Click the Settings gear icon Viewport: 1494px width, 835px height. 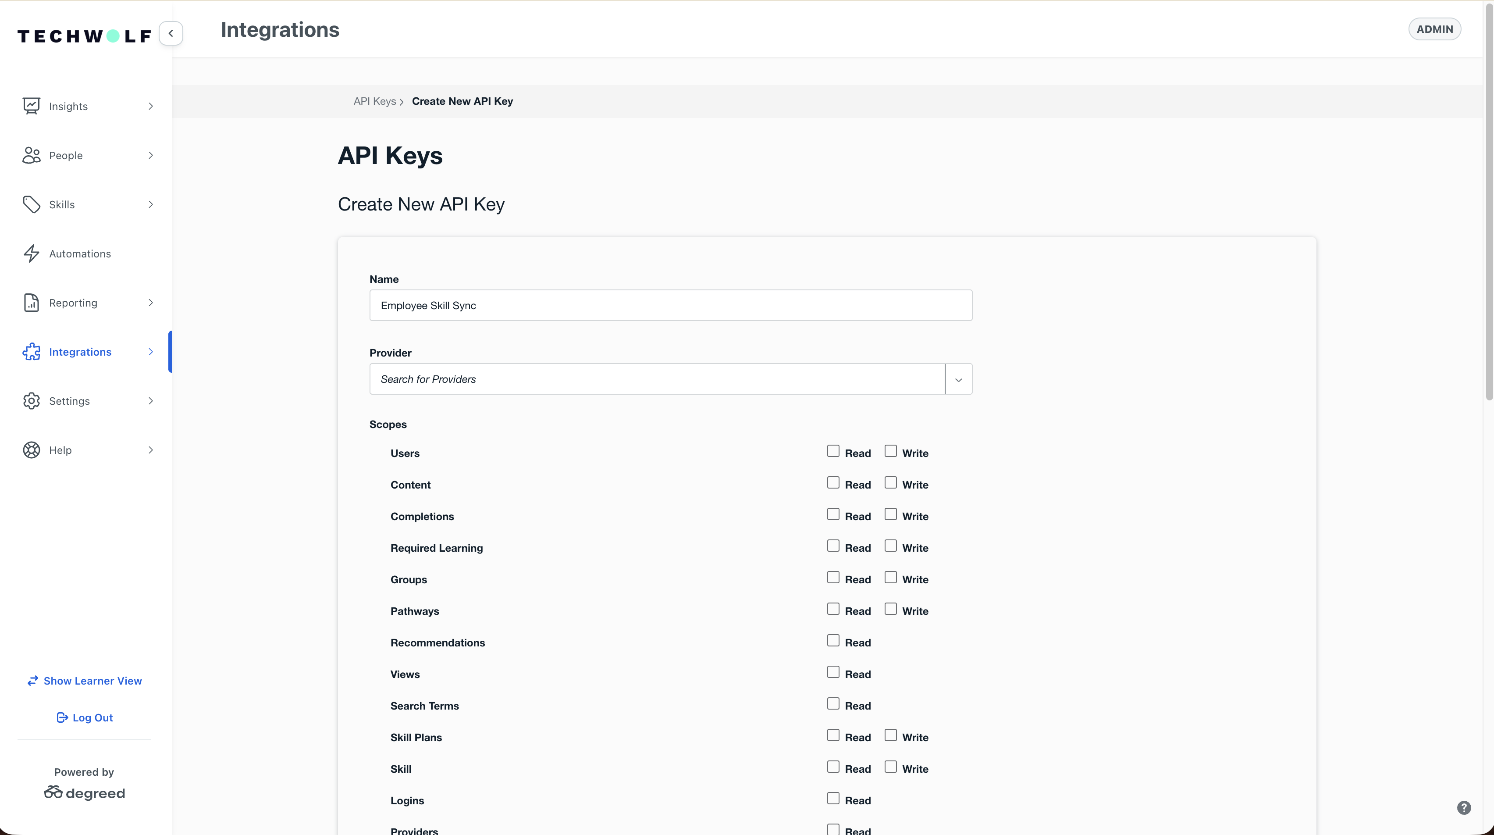tap(31, 401)
